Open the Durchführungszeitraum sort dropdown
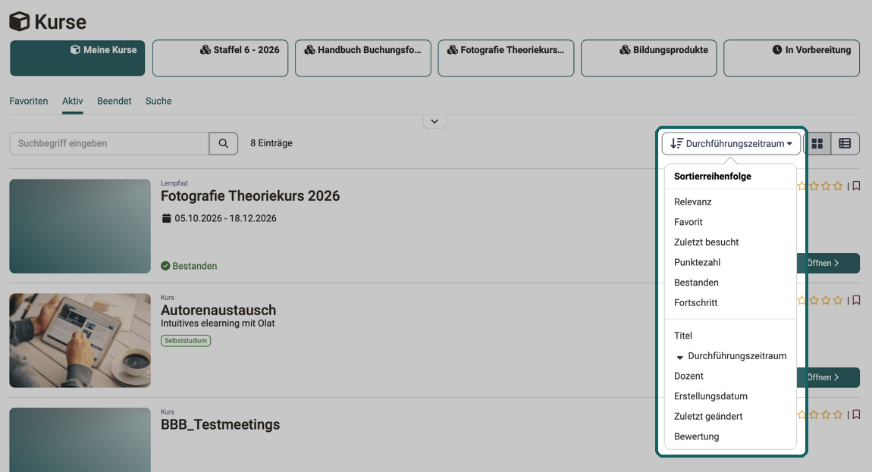 tap(731, 143)
